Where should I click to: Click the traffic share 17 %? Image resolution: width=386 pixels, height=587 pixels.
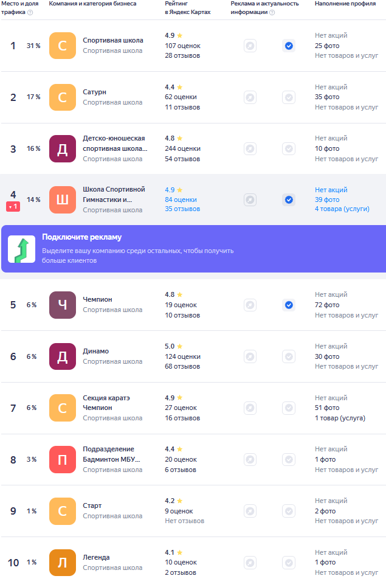[33, 97]
